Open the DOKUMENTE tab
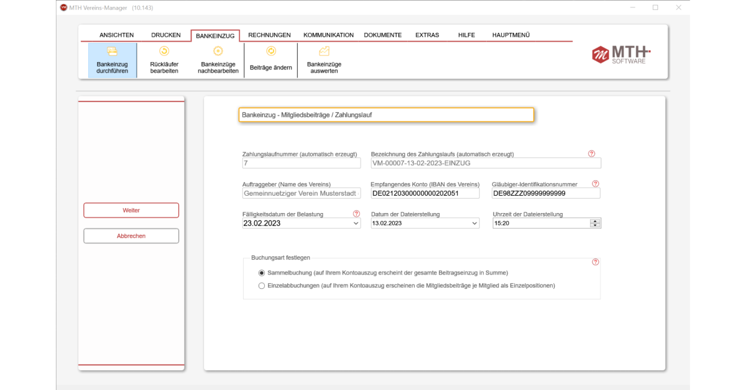 click(x=383, y=35)
